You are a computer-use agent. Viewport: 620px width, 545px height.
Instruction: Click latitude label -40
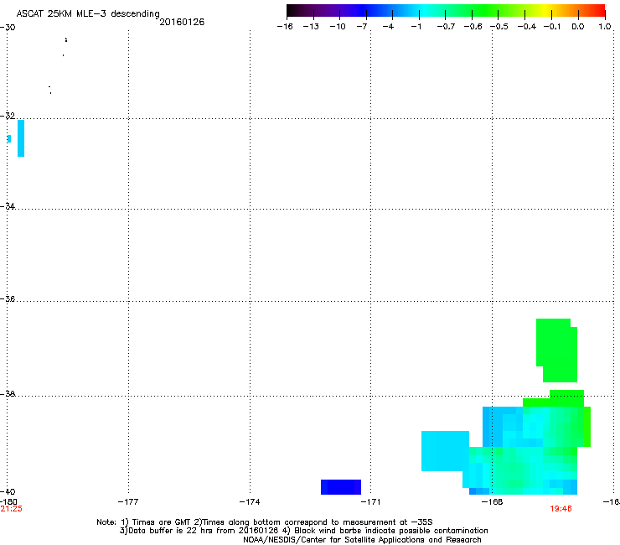(8, 491)
